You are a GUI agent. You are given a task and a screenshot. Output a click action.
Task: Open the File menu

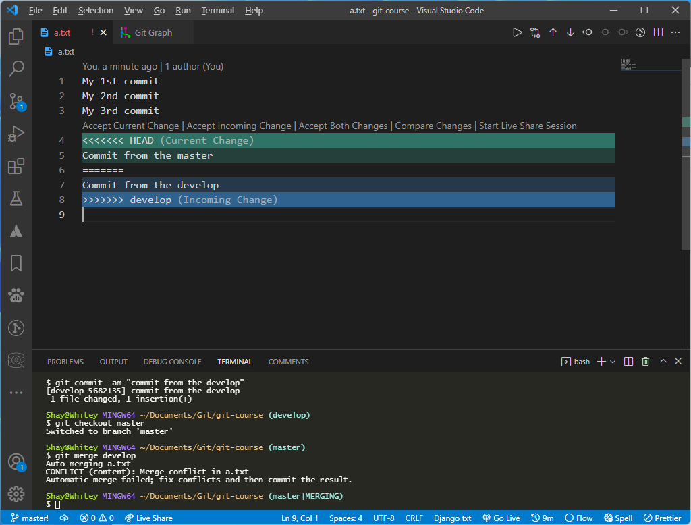35,11
